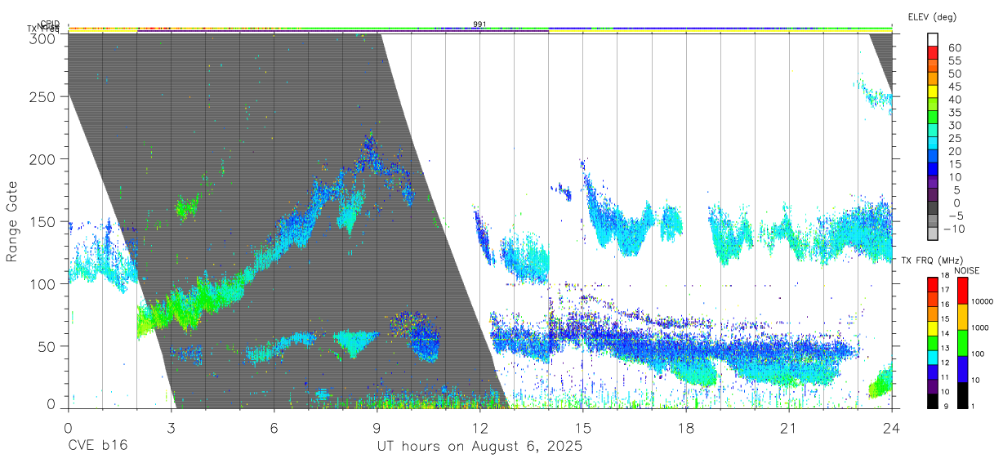Click the '100' label on NOISE colorbar
This screenshot has width=1003, height=463.
977,354
